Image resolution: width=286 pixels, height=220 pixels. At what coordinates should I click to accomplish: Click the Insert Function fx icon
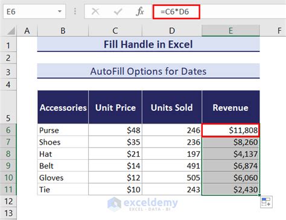pyautogui.click(x=140, y=11)
